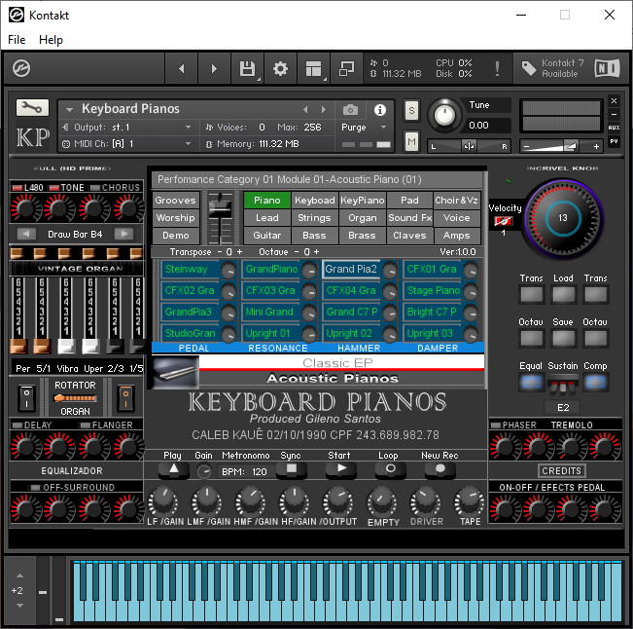Viewport: 633px width, 629px height.
Task: Click the CREDITS button
Action: coord(562,471)
